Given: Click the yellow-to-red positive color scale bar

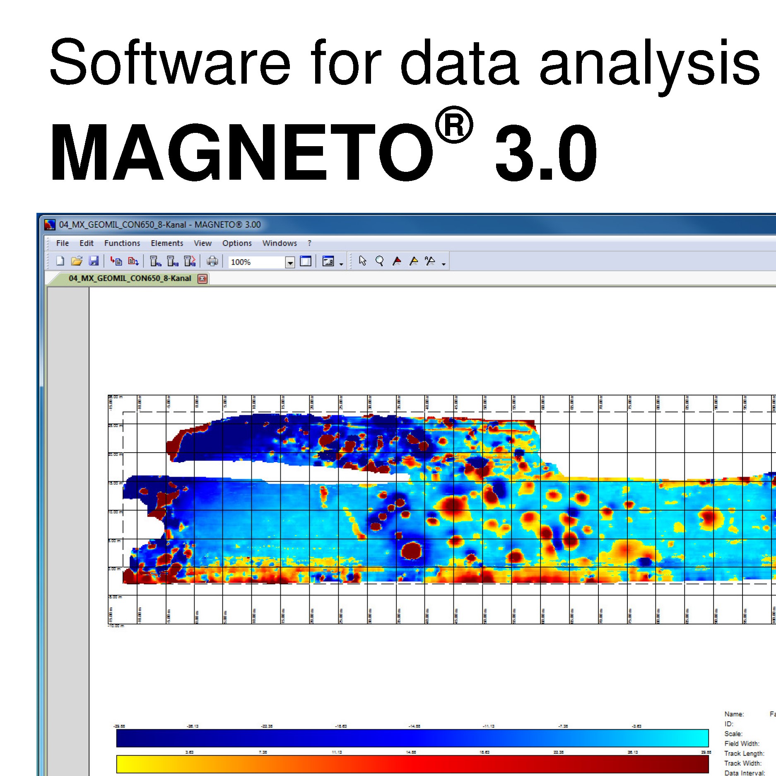Looking at the screenshot, I should (x=412, y=764).
